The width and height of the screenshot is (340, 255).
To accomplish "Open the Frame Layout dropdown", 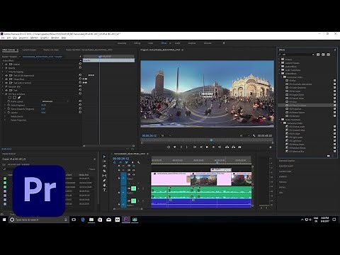I will (x=55, y=101).
